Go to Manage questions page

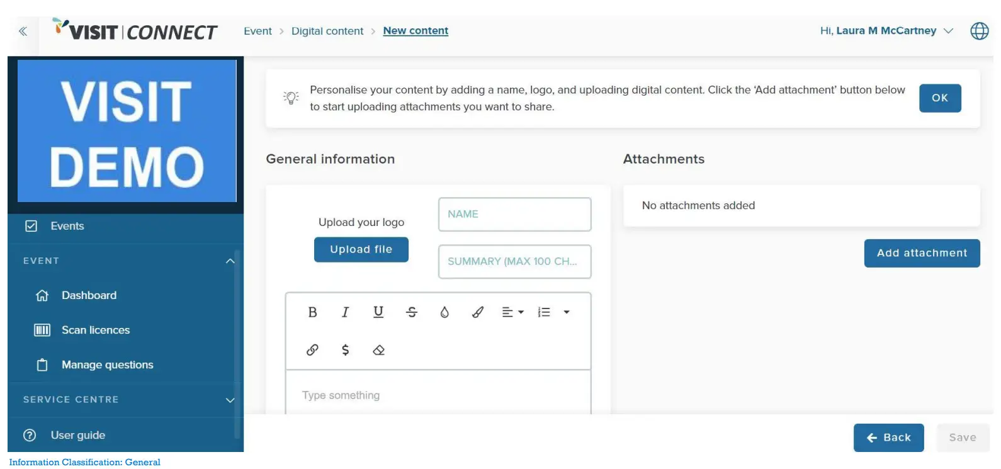[x=107, y=364]
